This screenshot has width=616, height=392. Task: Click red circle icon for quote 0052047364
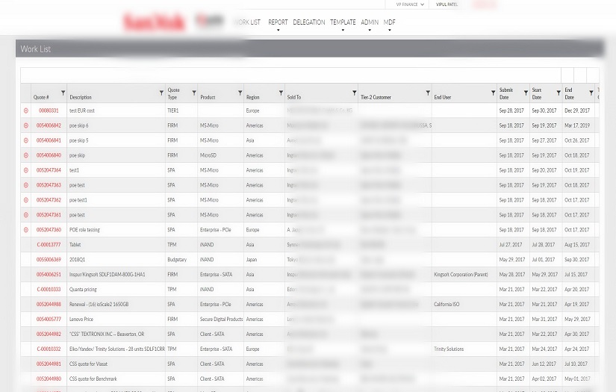click(26, 170)
